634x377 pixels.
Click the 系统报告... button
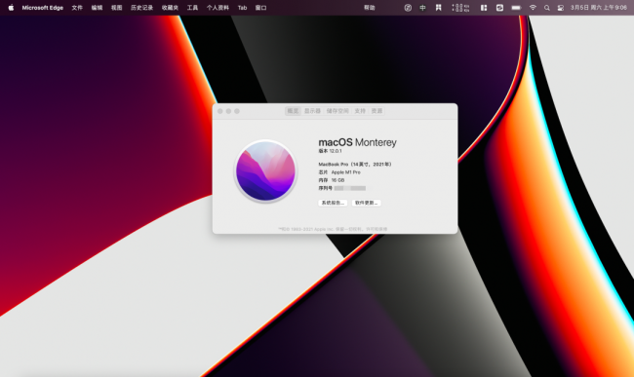(333, 203)
